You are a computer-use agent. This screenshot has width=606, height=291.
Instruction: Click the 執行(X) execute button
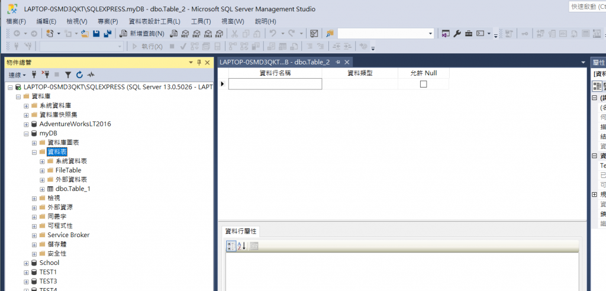click(x=148, y=46)
